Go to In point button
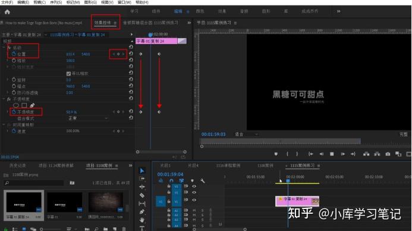412x231 pixels. 310,154
